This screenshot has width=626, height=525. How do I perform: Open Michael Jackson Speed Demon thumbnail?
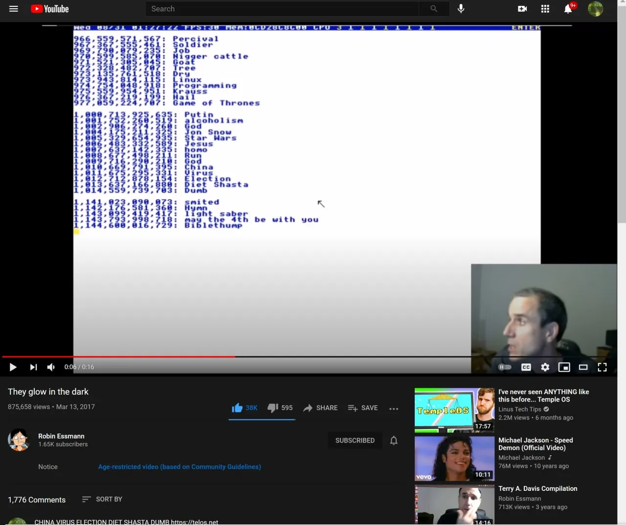point(454,459)
